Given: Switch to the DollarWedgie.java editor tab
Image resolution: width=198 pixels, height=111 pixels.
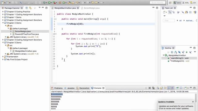Looking at the screenshot, I should coord(92,8).
